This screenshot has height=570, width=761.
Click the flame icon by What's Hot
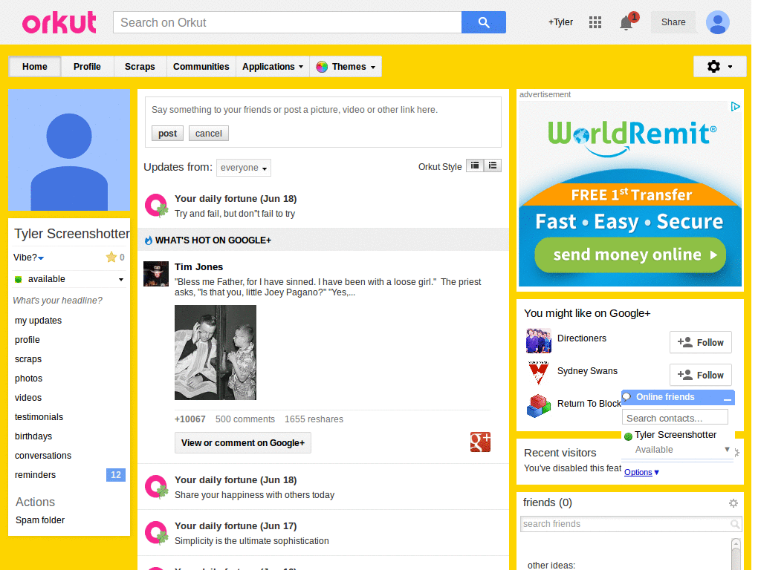[x=149, y=240]
